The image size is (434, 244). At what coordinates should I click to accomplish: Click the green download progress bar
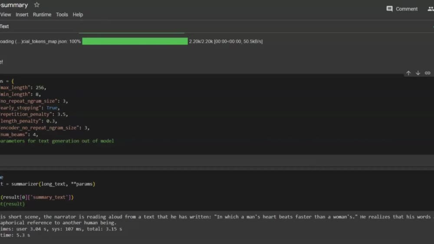tap(135, 42)
